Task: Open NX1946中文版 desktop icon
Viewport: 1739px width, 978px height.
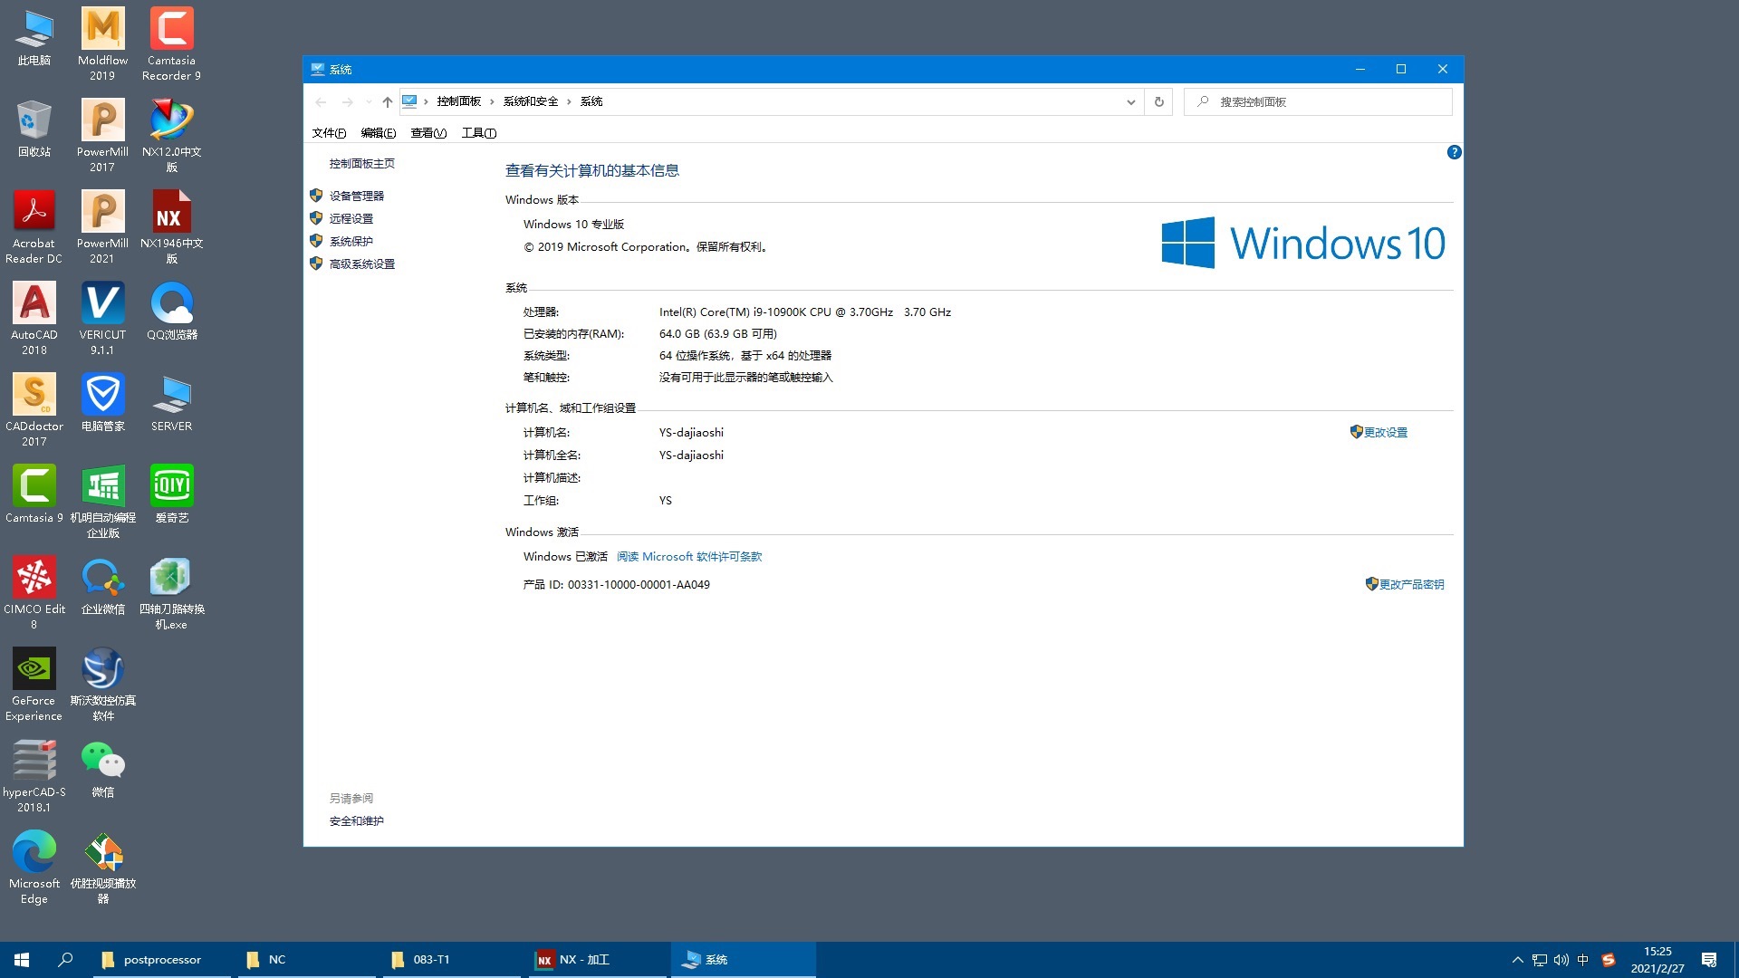Action: [x=171, y=227]
